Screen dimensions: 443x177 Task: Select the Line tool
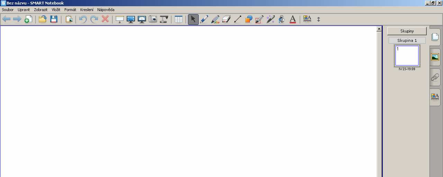point(237,19)
